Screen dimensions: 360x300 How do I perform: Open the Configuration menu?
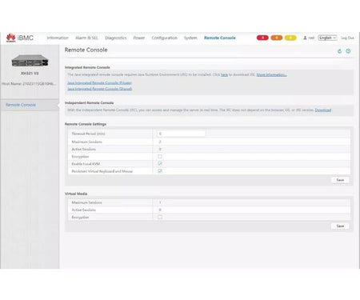[x=164, y=38]
